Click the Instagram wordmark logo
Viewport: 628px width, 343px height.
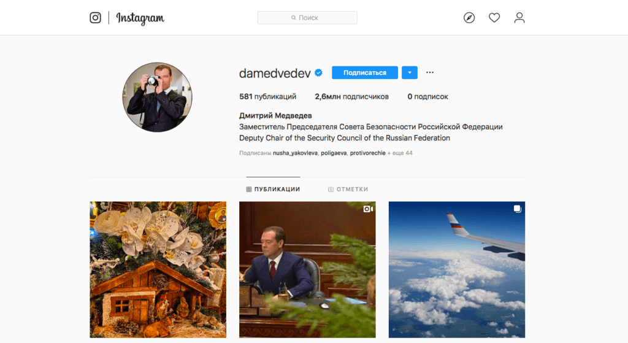(x=140, y=18)
